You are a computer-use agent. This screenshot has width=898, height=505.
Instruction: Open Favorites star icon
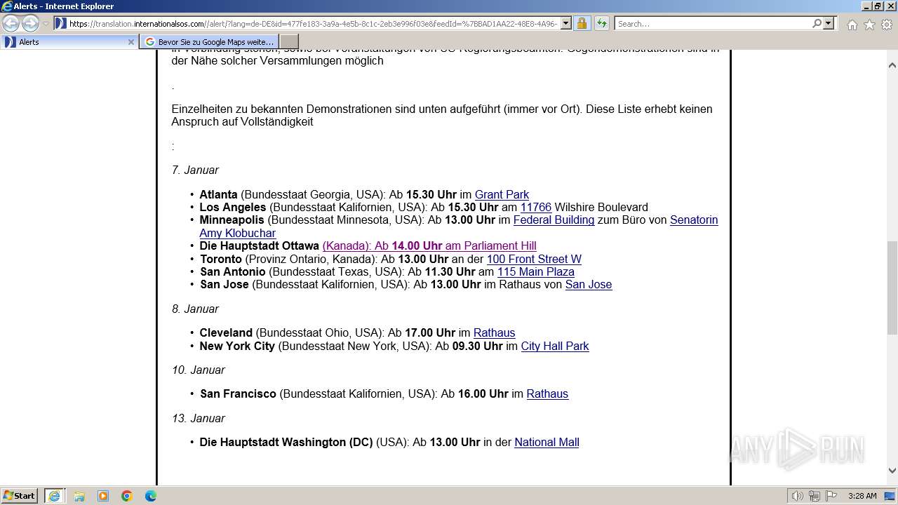pos(869,25)
